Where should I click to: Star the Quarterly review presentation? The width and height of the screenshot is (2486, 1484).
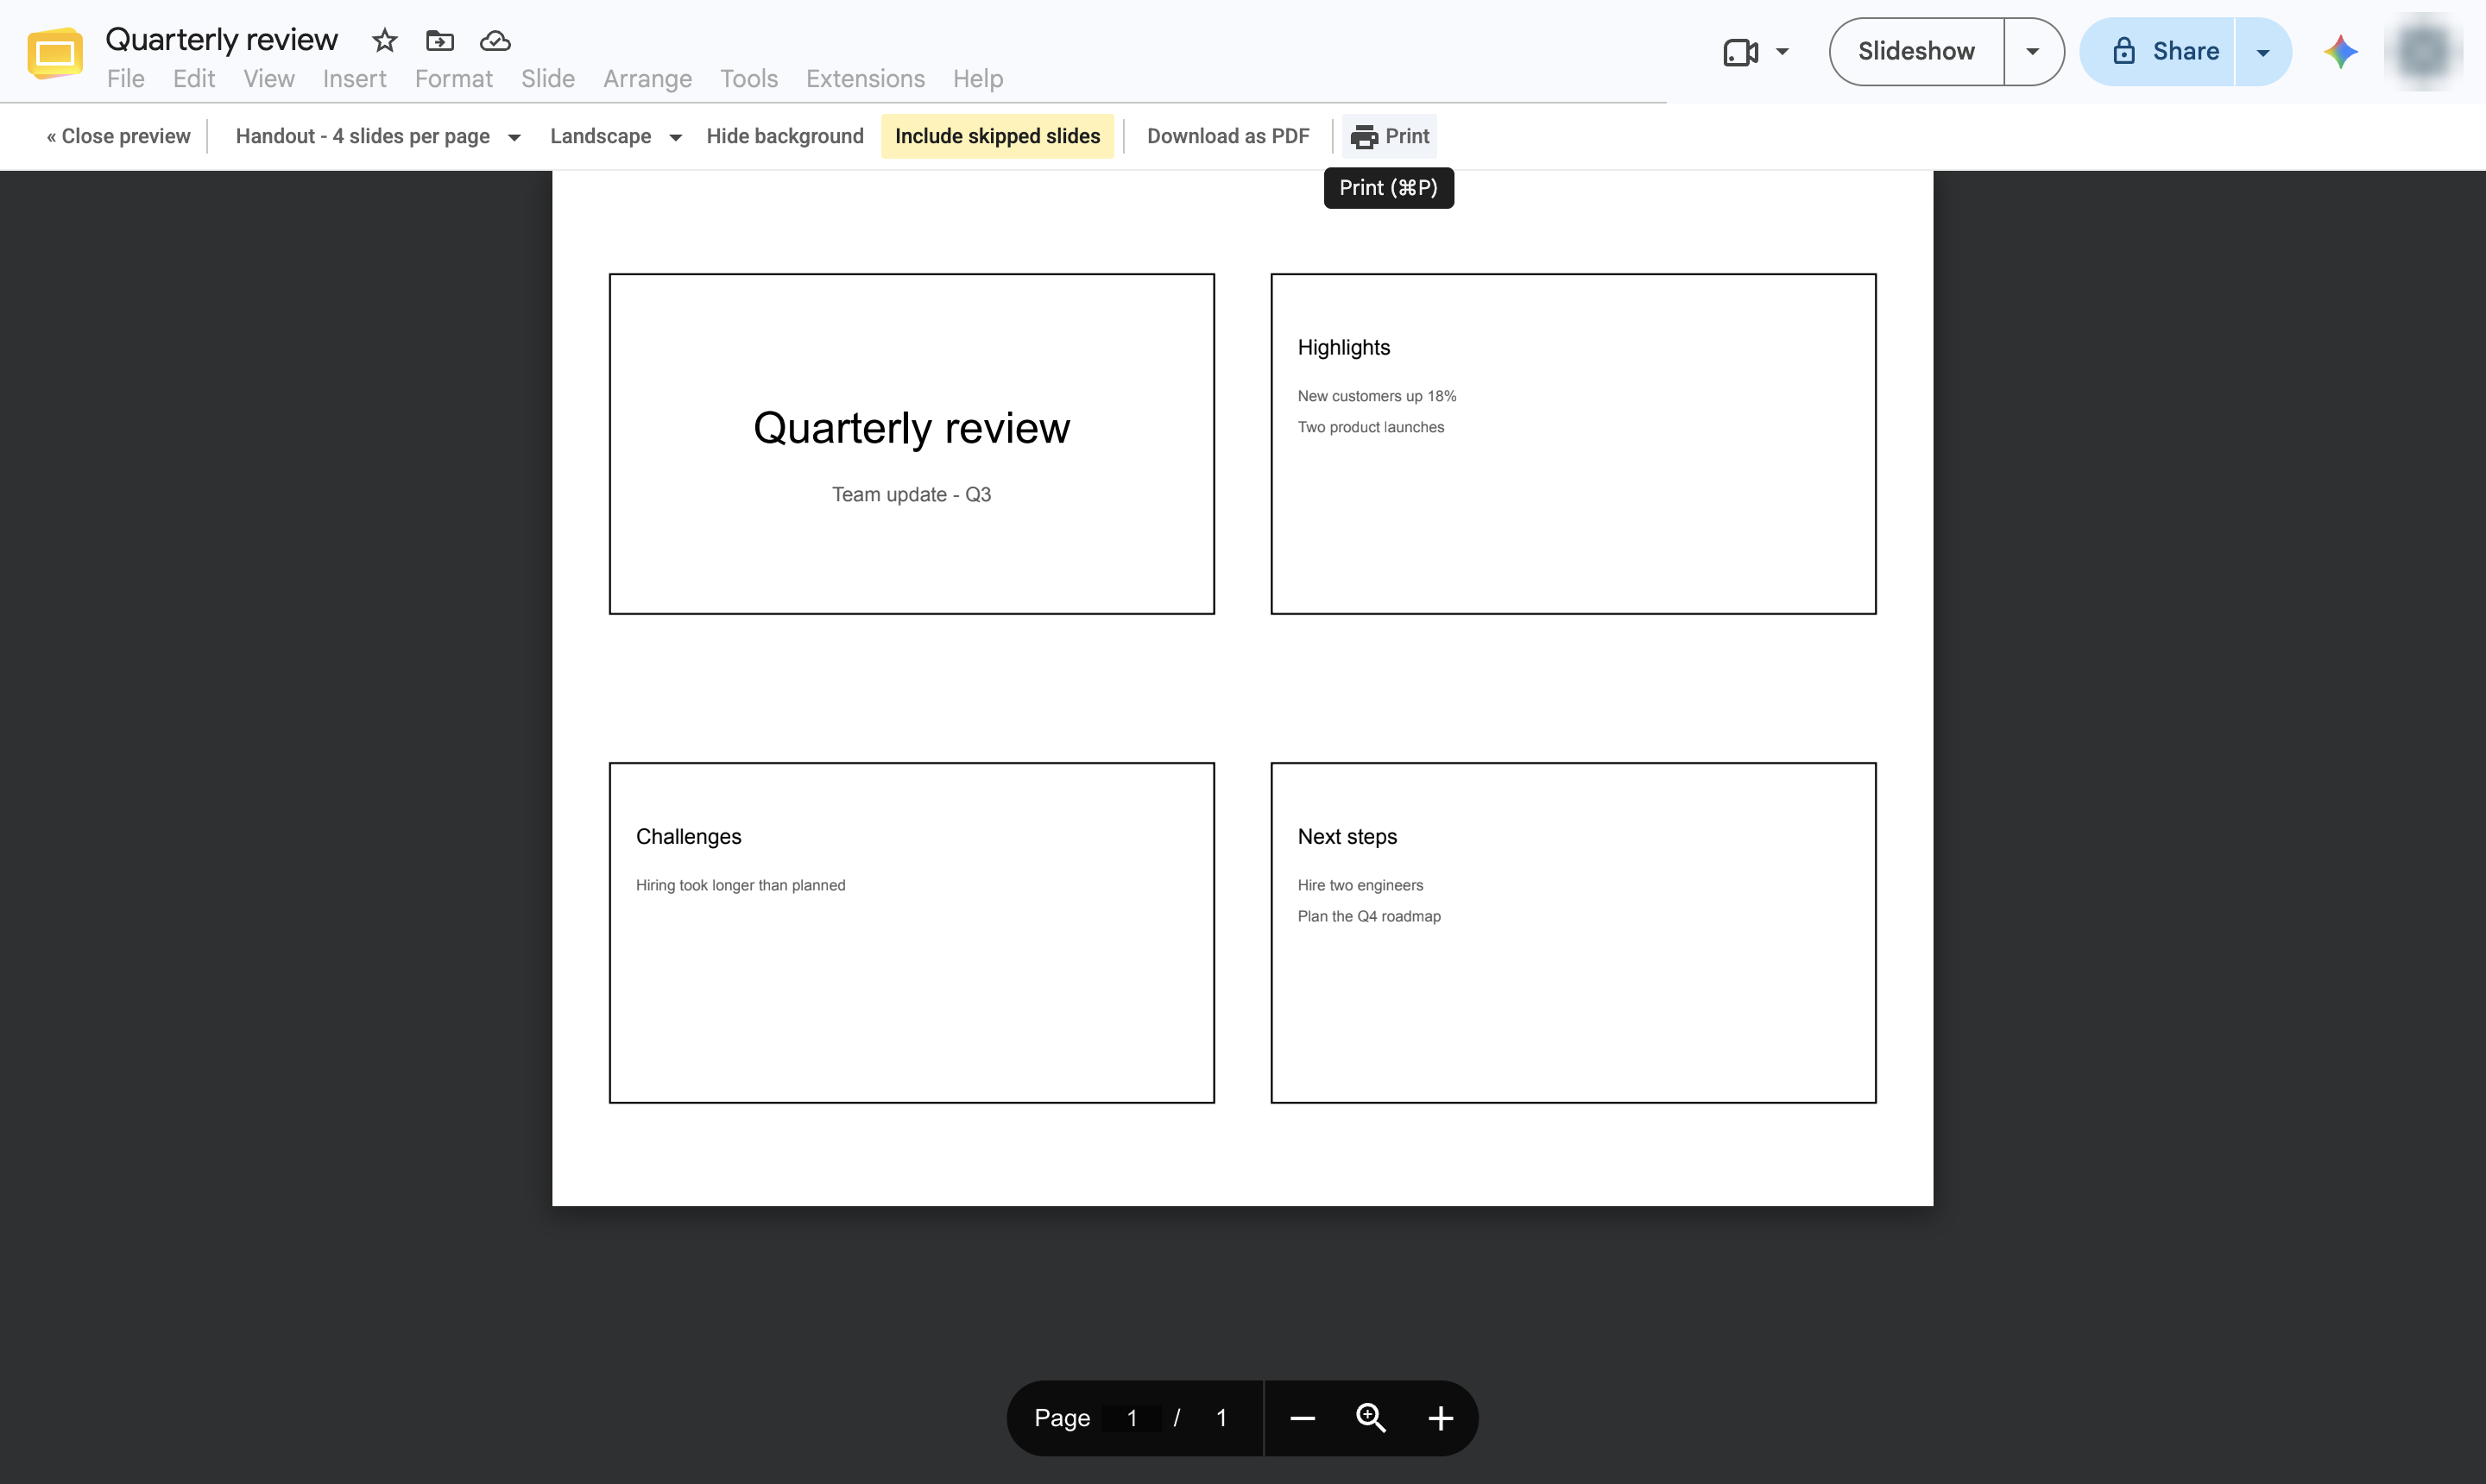(x=384, y=41)
